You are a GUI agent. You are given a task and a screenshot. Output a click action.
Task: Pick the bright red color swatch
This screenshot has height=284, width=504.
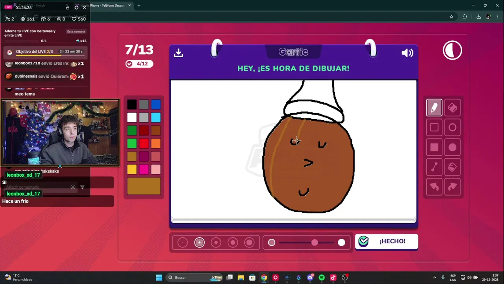tap(144, 144)
